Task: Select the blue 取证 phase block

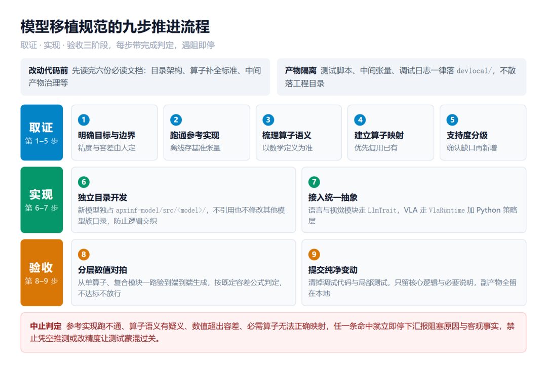Action: tap(42, 133)
